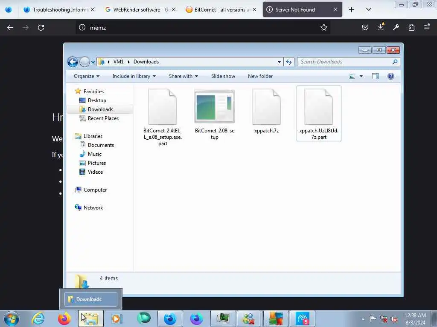Go back in Explorer Downloads window
Viewport: 437px width, 327px height.
pyautogui.click(x=73, y=62)
